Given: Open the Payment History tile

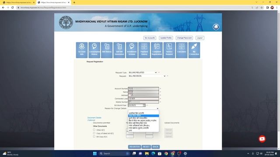Looking at the screenshot, I should [144, 50].
